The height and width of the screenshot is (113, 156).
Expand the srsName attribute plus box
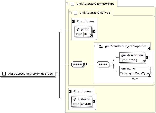click(x=94, y=101)
